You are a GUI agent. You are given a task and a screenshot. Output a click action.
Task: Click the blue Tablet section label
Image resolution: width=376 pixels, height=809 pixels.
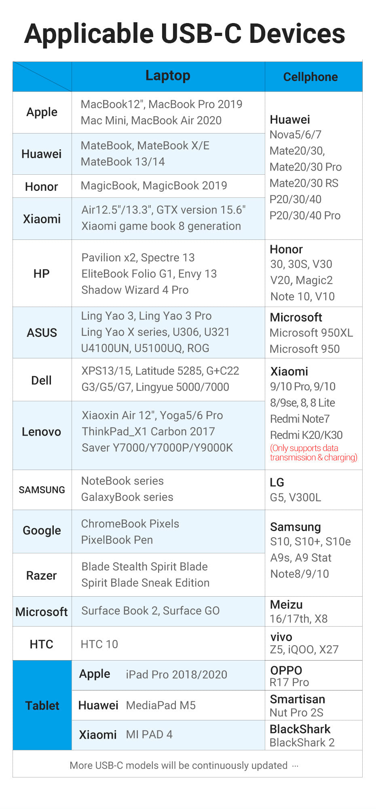(42, 705)
